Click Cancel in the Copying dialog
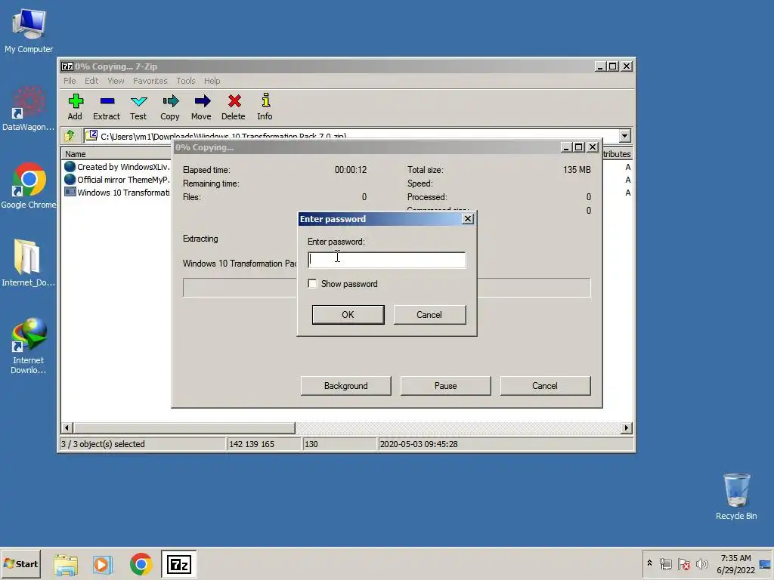The height and width of the screenshot is (580, 774). pos(545,386)
